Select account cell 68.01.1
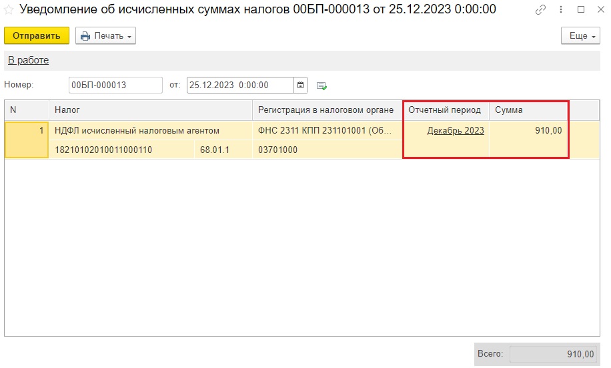The height and width of the screenshot is (368, 611). (x=223, y=150)
